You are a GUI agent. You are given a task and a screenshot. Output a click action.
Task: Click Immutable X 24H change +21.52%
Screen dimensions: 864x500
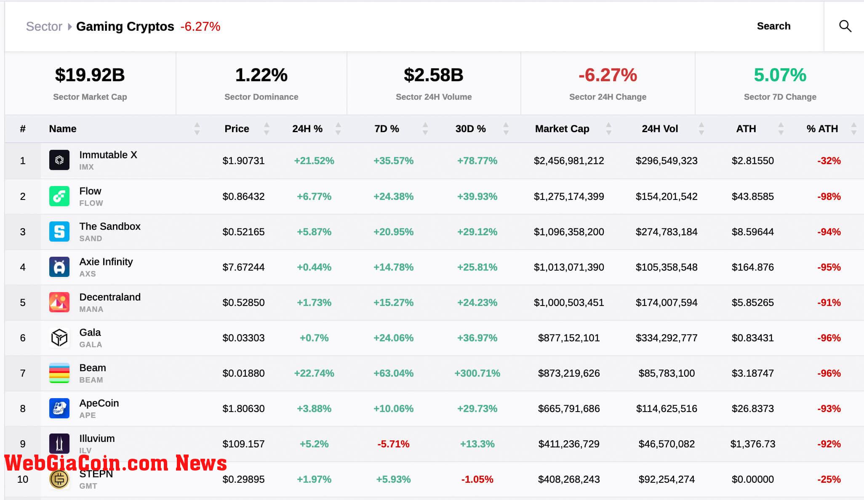coord(314,161)
